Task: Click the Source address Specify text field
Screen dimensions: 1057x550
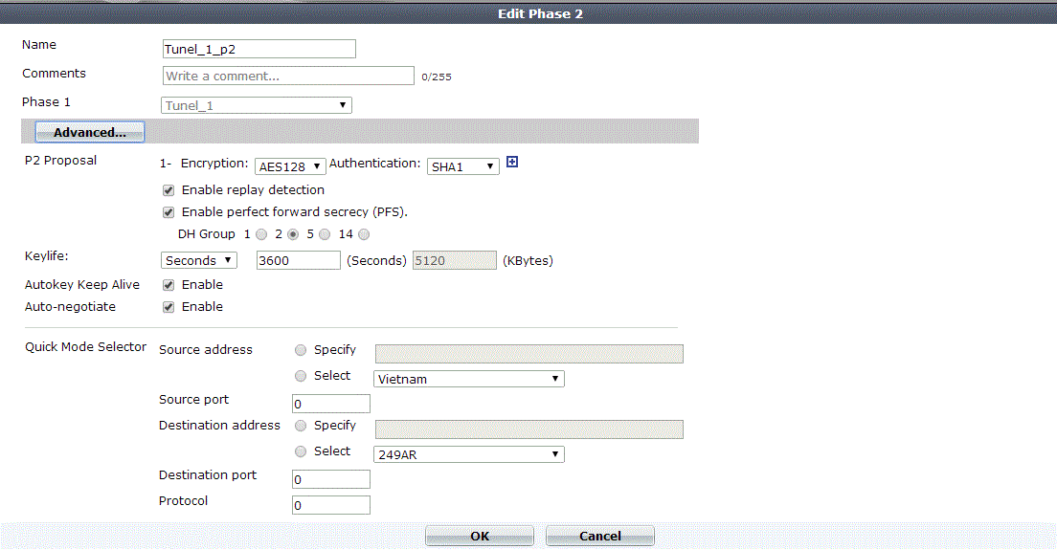Action: tap(529, 353)
